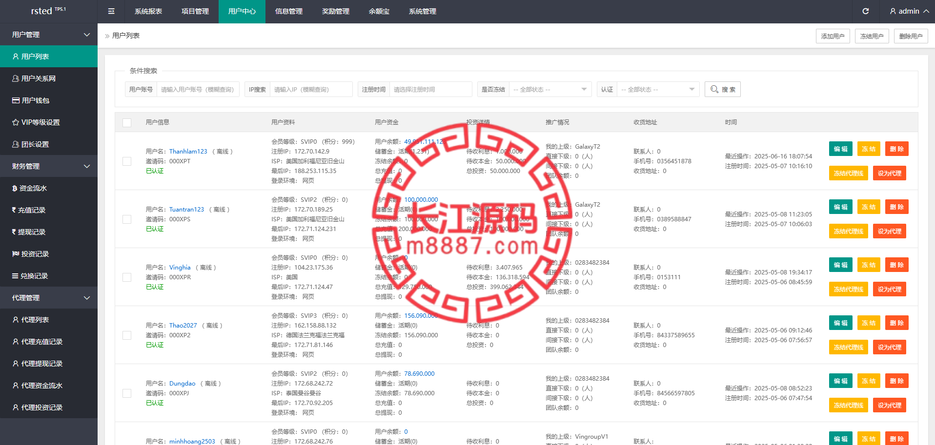Collapse the 用户管理 sidebar group

49,35
